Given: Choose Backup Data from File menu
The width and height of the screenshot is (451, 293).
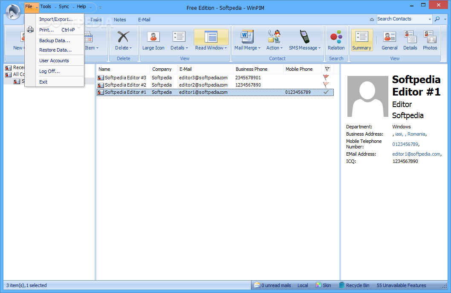Looking at the screenshot, I should pos(55,41).
